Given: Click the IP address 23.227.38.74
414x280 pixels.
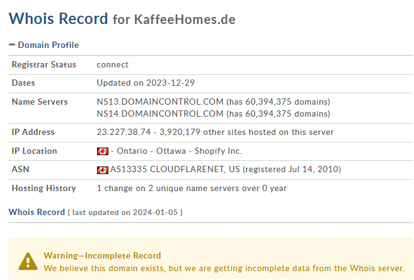Looking at the screenshot, I should [124, 132].
